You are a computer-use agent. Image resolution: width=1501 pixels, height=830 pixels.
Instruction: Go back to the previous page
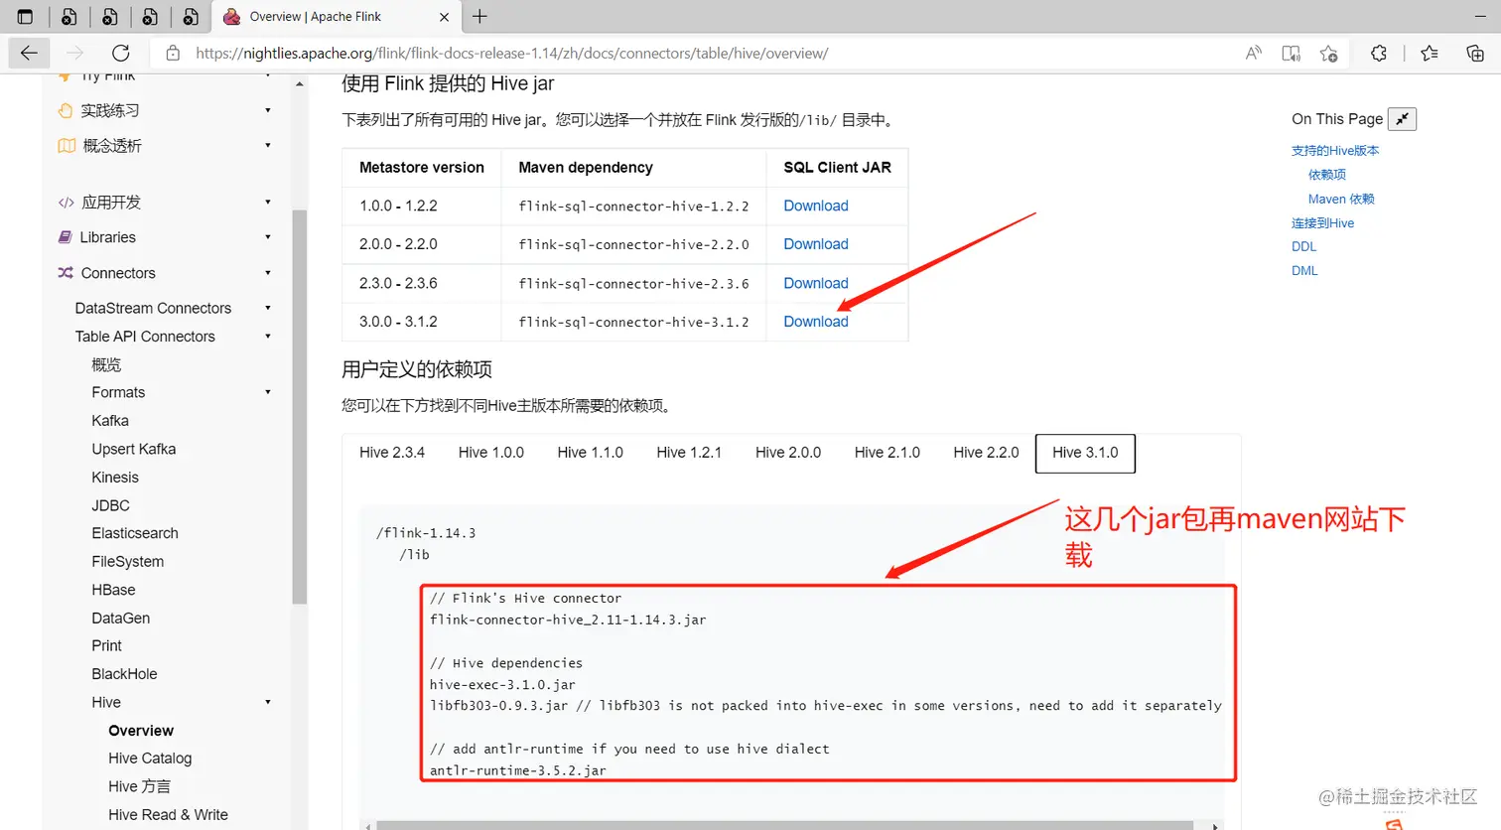(x=29, y=54)
